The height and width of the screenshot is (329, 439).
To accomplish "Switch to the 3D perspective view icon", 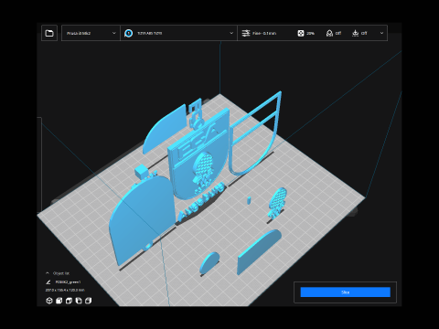I will (49, 301).
